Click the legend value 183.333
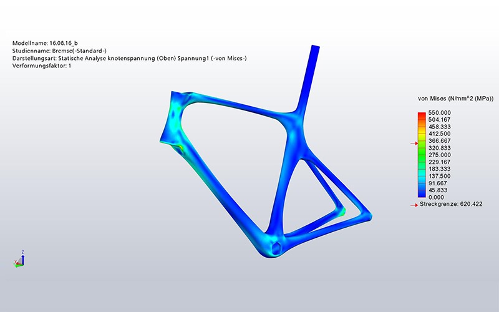 (x=440, y=169)
